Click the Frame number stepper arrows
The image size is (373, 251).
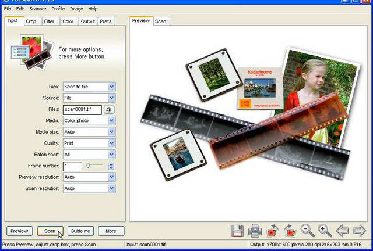coord(111,166)
